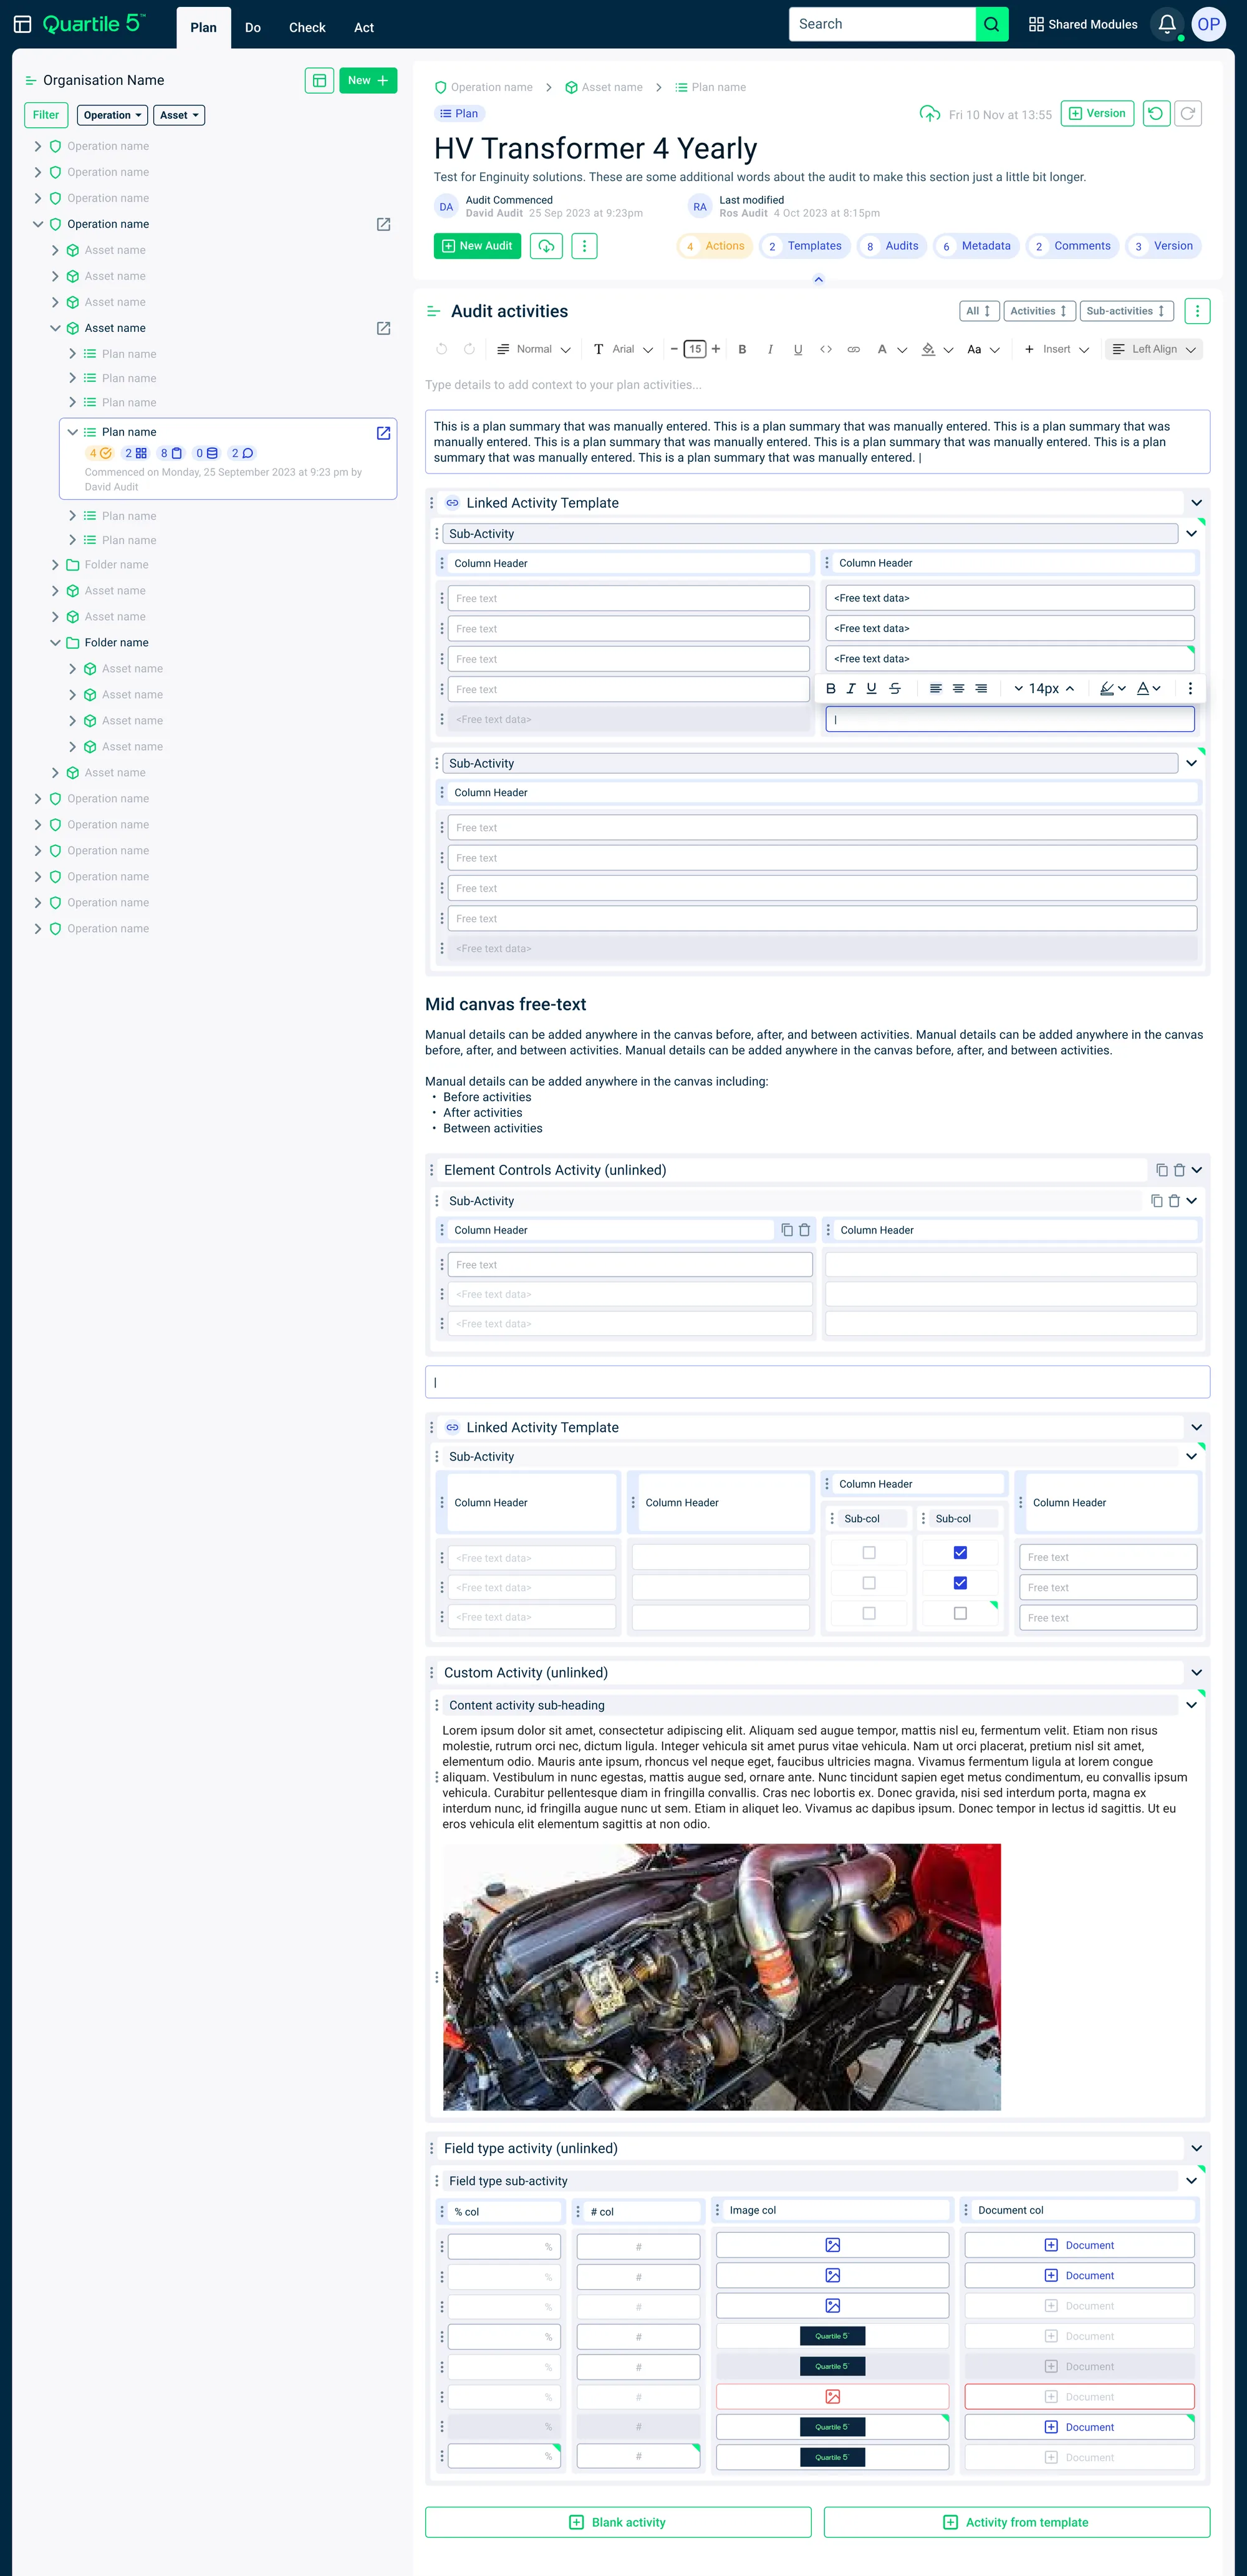Open text color picker in main toolbar
The height and width of the screenshot is (2576, 1247).
891,349
